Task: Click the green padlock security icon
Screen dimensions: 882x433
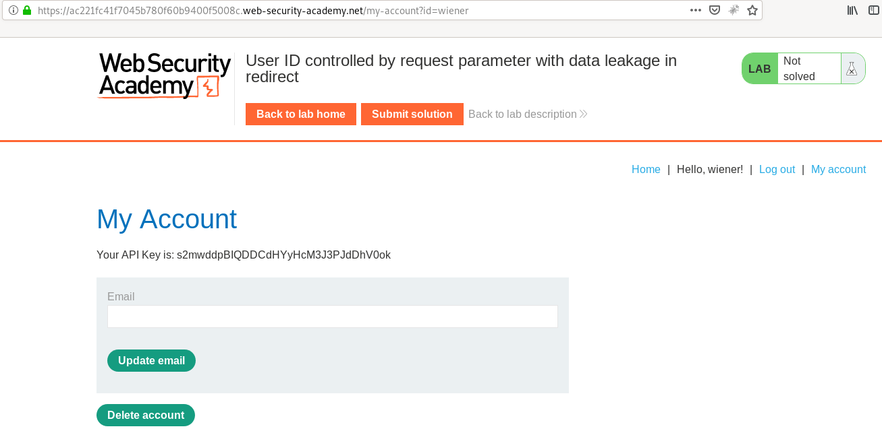Action: tap(26, 11)
